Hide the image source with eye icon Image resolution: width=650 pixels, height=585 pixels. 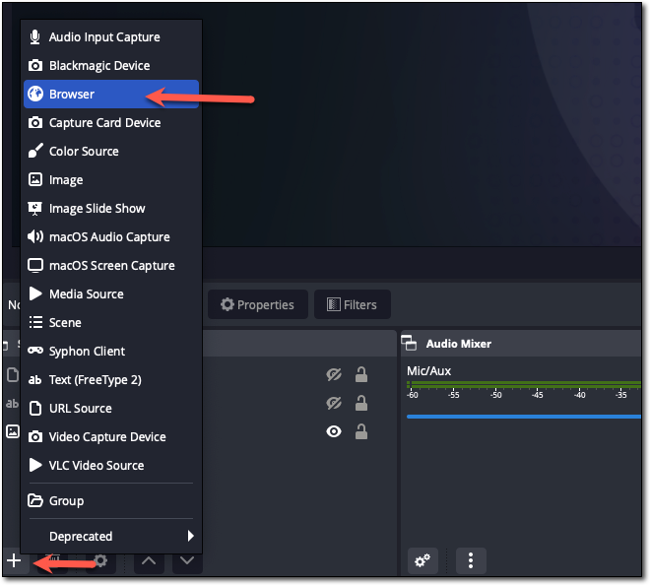[334, 431]
